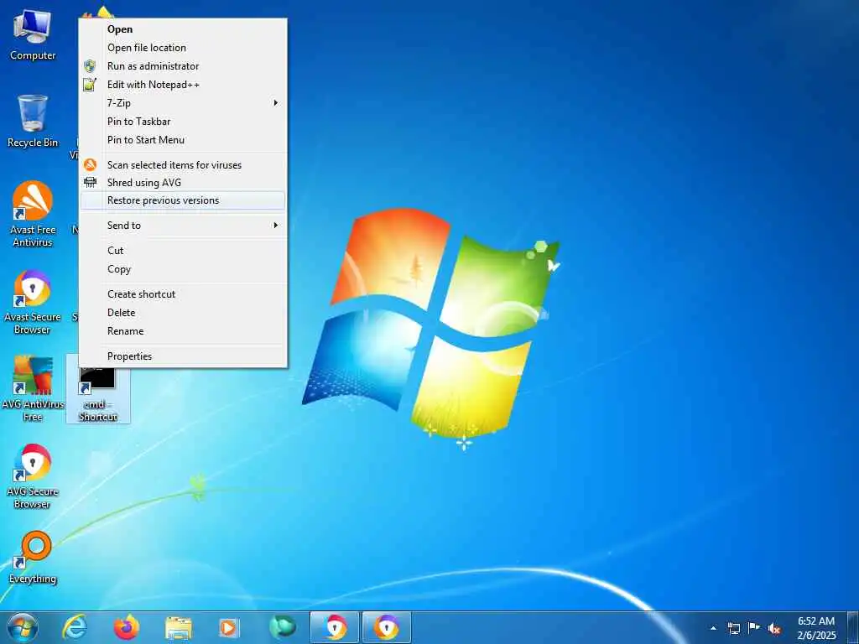Open Windows Explorer from the taskbar
Viewport: 859px width, 644px height.
pyautogui.click(x=179, y=627)
